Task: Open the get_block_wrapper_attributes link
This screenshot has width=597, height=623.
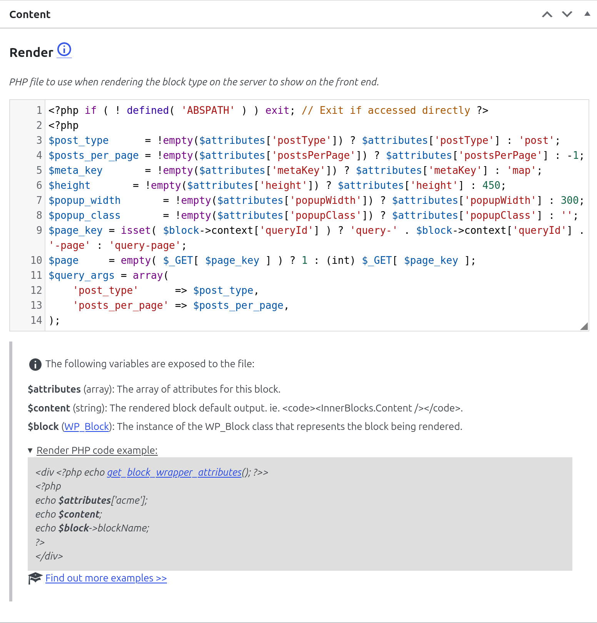Action: (174, 472)
